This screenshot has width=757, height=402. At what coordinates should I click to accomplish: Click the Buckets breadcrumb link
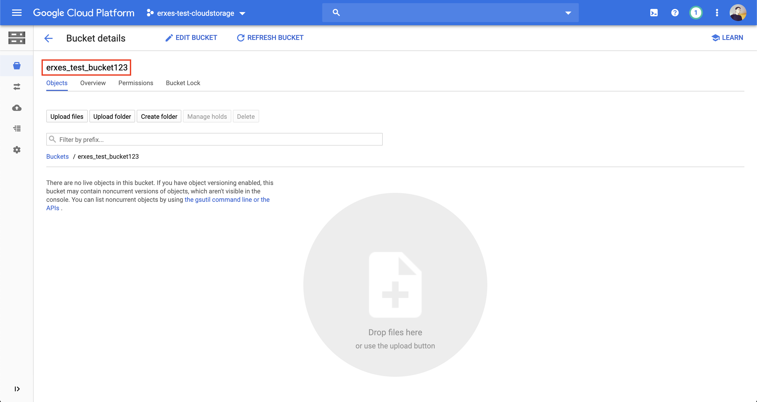coord(57,157)
